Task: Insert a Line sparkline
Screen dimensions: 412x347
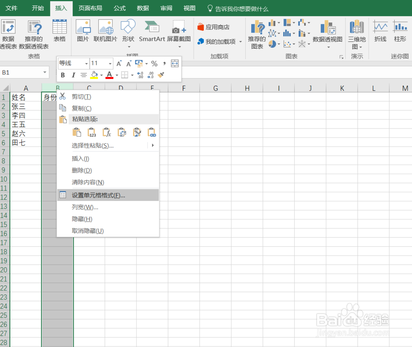Action: [x=380, y=31]
